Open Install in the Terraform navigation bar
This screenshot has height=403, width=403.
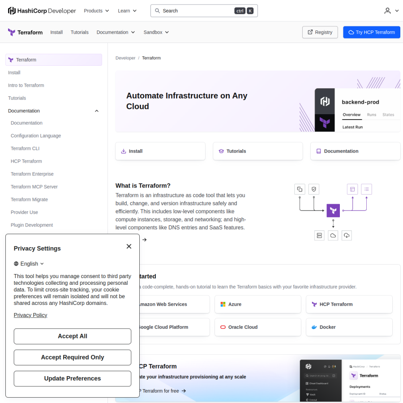pyautogui.click(x=56, y=32)
